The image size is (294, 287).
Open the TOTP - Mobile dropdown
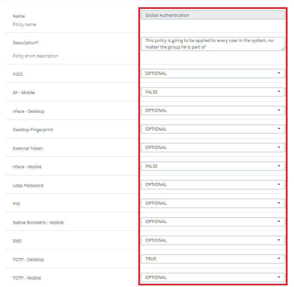[x=213, y=277]
